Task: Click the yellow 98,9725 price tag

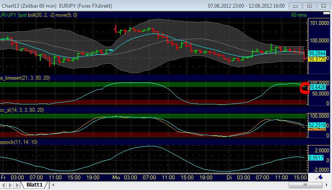Action: pos(317,59)
